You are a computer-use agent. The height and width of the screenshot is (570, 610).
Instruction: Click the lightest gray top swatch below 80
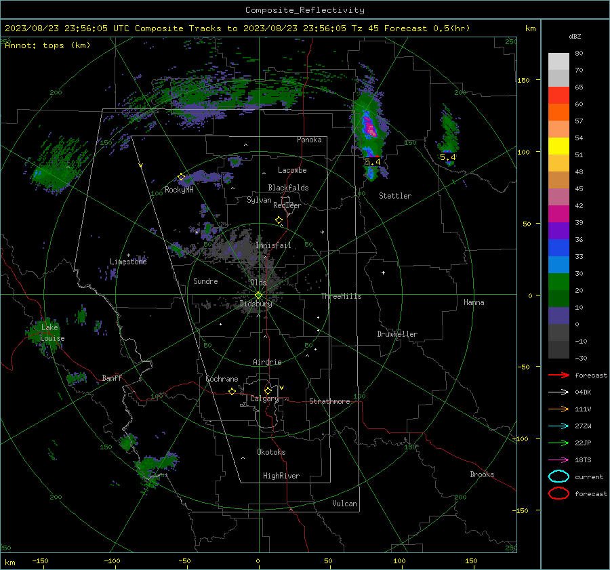click(558, 61)
